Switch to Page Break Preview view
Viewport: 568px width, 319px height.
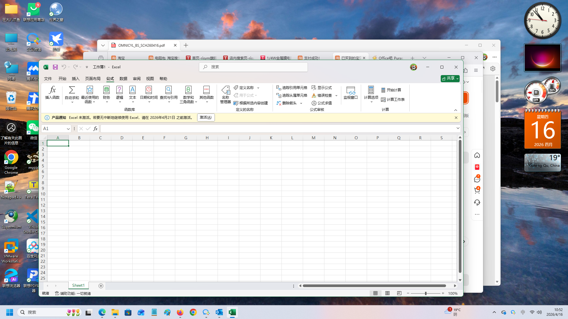399,293
